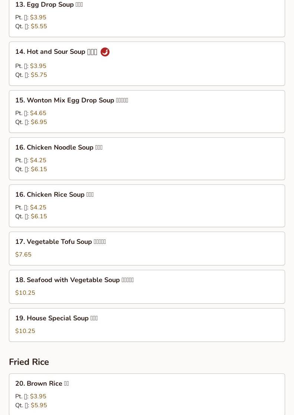Select 13. Egg Drop Soup item
This screenshot has height=415, width=294.
(x=49, y=5)
